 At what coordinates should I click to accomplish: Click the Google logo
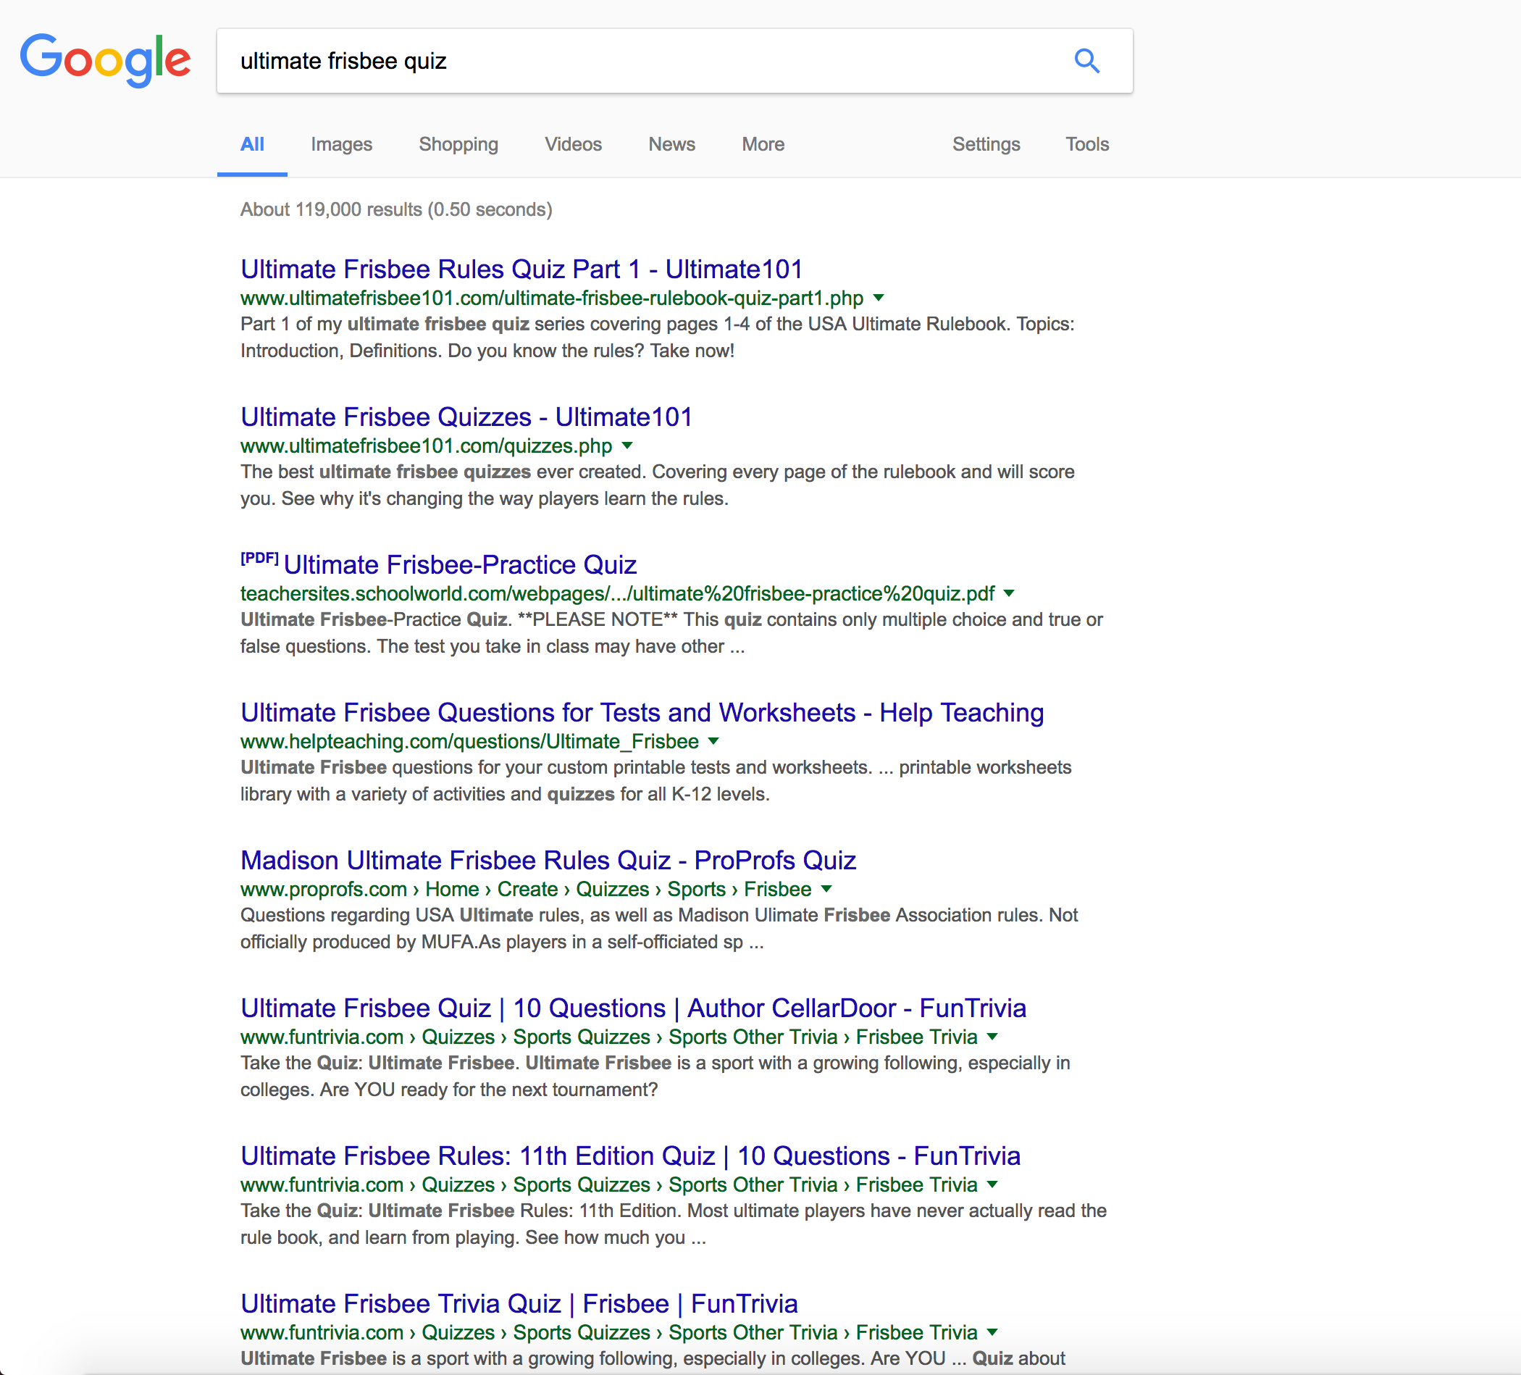tap(105, 60)
